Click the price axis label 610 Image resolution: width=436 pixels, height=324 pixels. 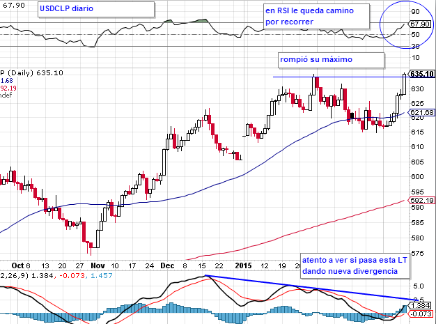pos(417,147)
